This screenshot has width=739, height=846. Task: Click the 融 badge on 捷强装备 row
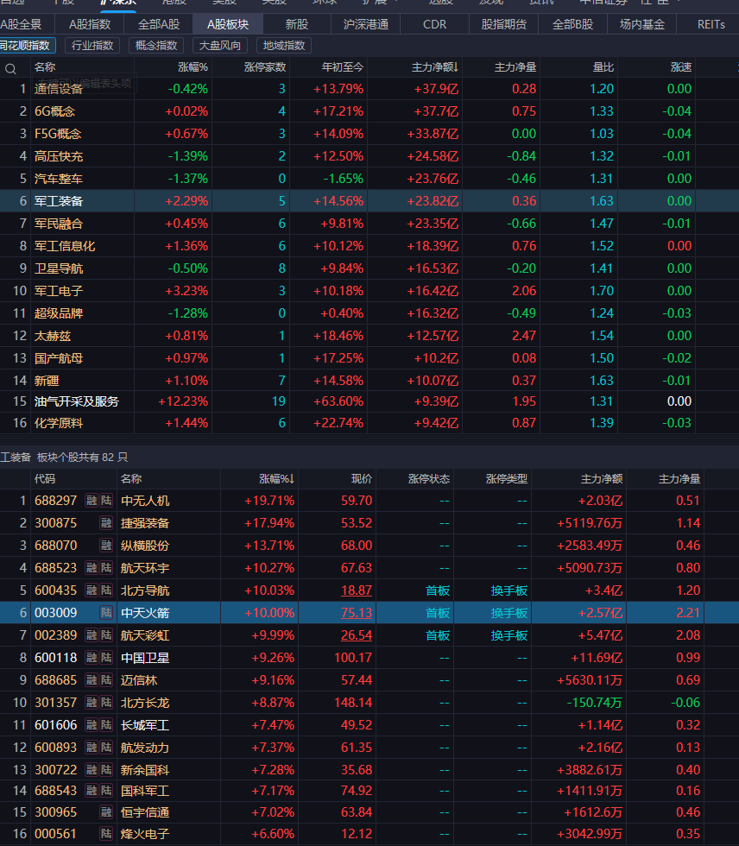(x=106, y=523)
